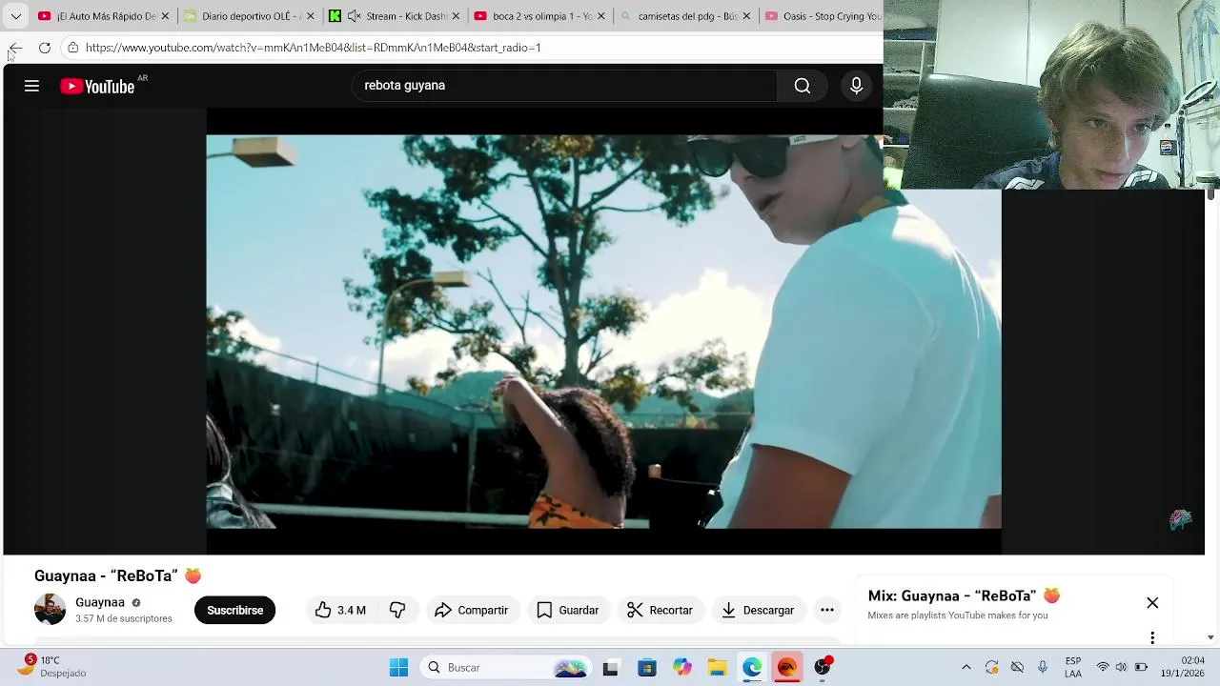Image resolution: width=1220 pixels, height=686 pixels.
Task: Open the YouTube hamburger guide menu
Action: (31, 86)
